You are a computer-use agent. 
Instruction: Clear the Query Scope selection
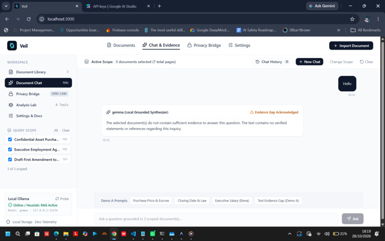(66, 131)
